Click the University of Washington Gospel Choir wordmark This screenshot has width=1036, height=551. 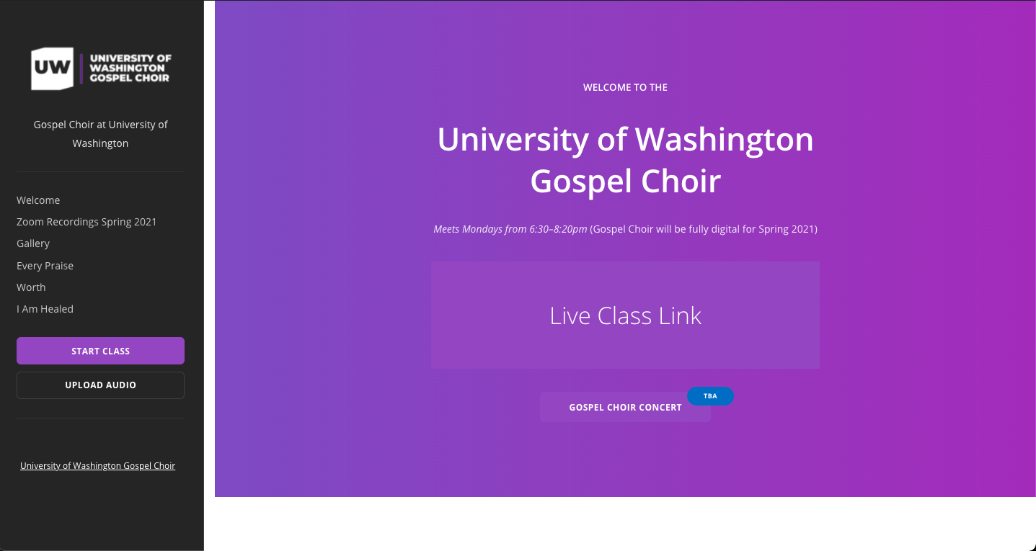click(x=130, y=68)
